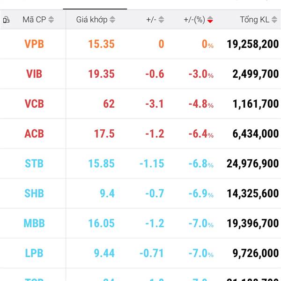
Task: Select VCB price 62
Action: tap(109, 104)
